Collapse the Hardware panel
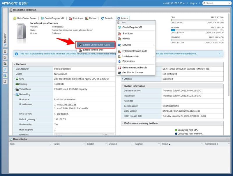Screen dimensions: 233x176 point(14,64)
